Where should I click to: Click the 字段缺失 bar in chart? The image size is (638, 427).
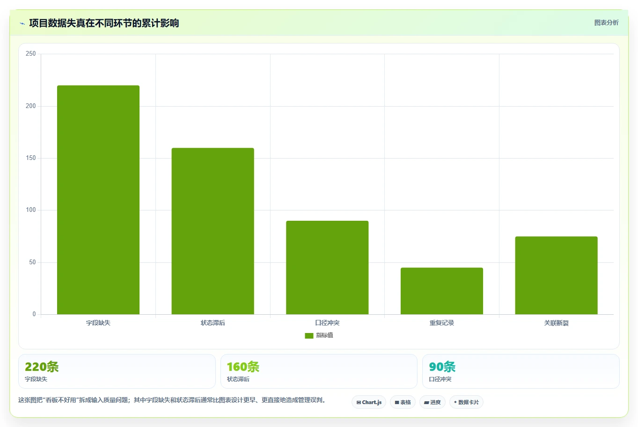(98, 200)
